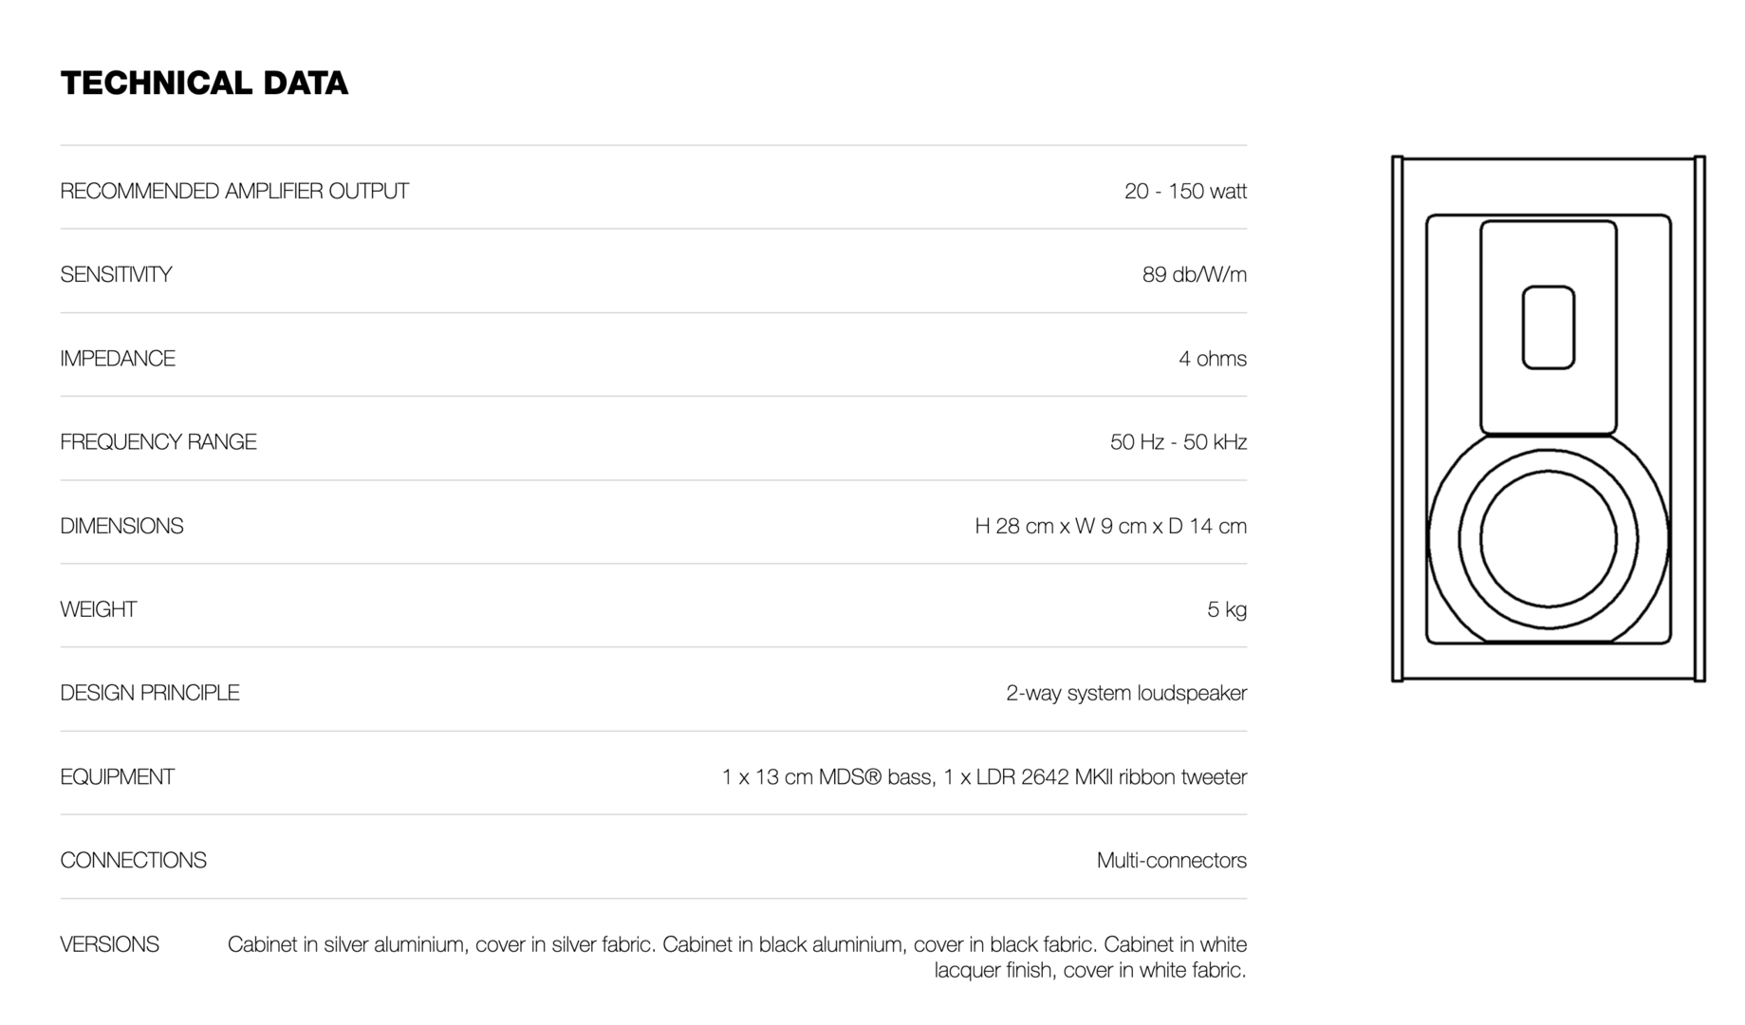1745x1025 pixels.
Task: Click the bass driver circle in the diagram
Action: [x=1548, y=539]
